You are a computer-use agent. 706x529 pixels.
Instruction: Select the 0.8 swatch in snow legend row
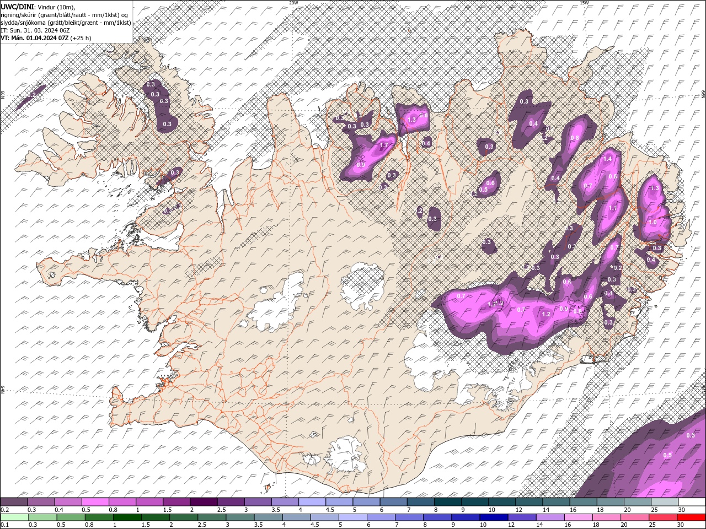122,502
